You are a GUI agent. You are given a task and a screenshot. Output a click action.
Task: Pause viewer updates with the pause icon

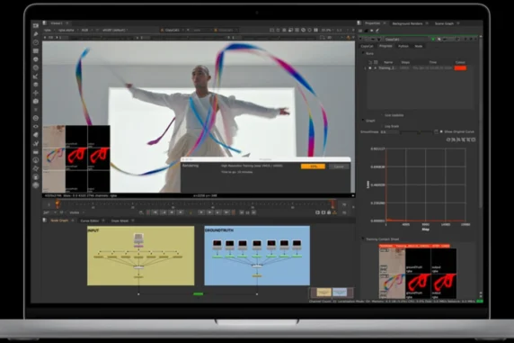316,30
